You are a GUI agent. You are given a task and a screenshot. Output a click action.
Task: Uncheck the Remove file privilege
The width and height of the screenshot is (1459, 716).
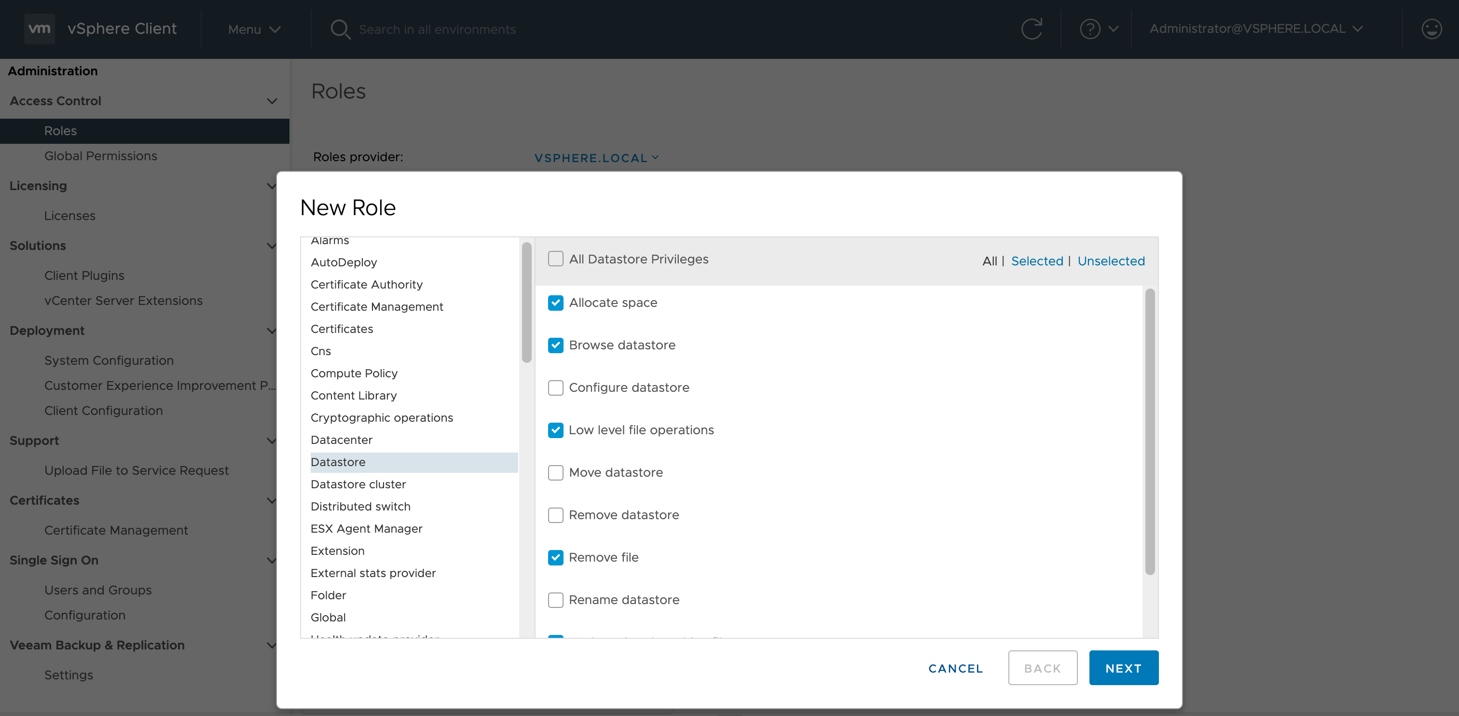(556, 557)
